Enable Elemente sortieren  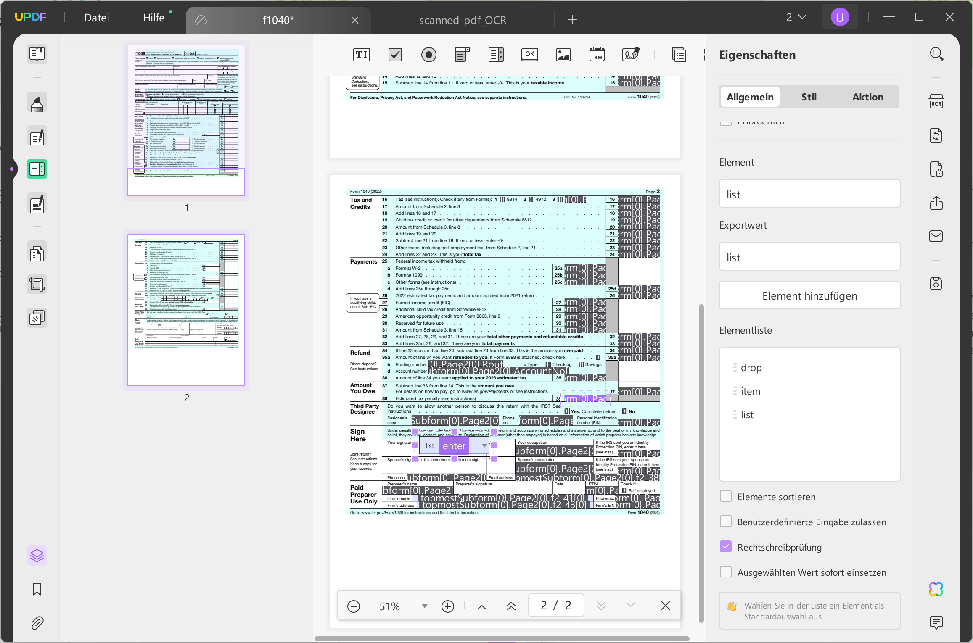tap(726, 496)
